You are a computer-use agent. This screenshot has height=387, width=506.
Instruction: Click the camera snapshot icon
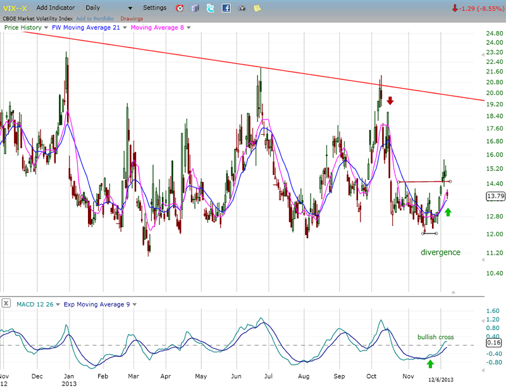click(242, 8)
